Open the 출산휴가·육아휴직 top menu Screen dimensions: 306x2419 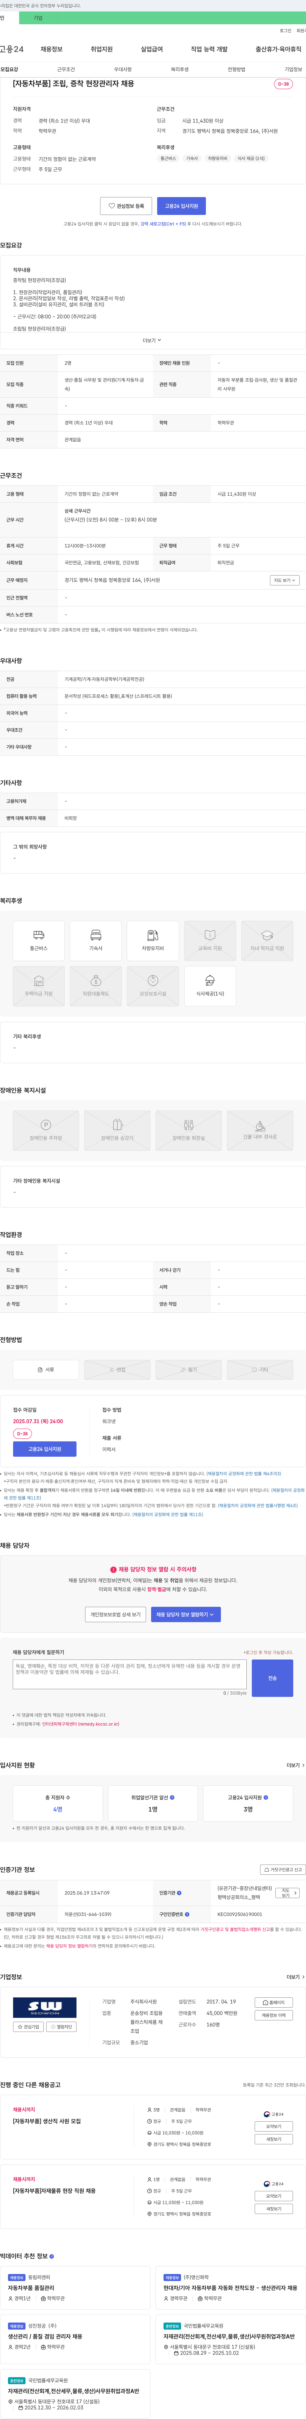click(279, 49)
